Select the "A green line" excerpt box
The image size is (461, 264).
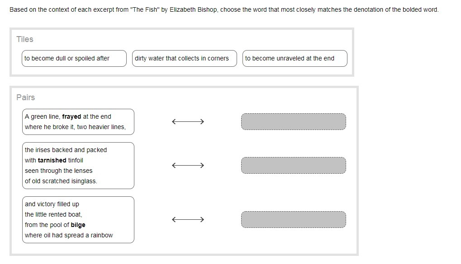[78, 122]
